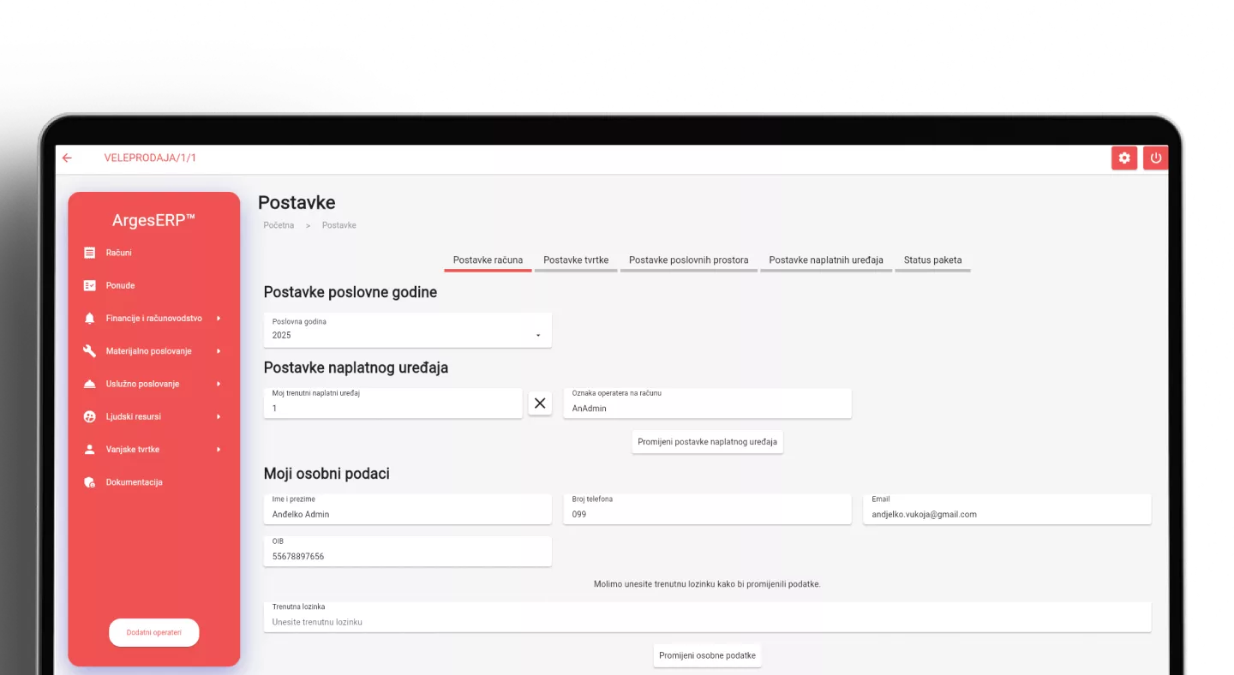Switch to the Postavke tvrtke tab
The width and height of the screenshot is (1234, 675).
[576, 260]
